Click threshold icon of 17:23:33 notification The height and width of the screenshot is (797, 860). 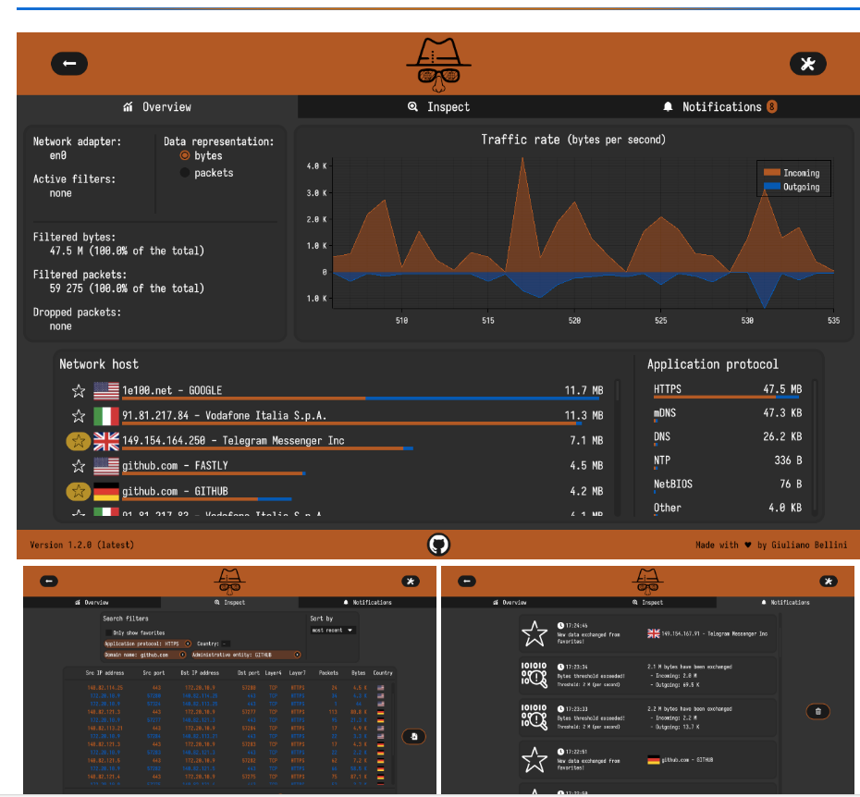pyautogui.click(x=534, y=717)
